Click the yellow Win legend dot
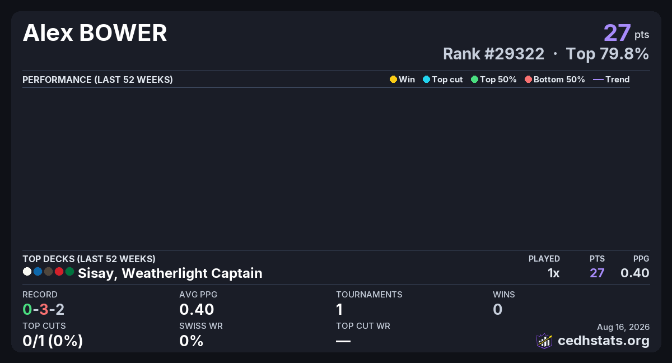Viewport: 672px width, 363px height. tap(393, 80)
